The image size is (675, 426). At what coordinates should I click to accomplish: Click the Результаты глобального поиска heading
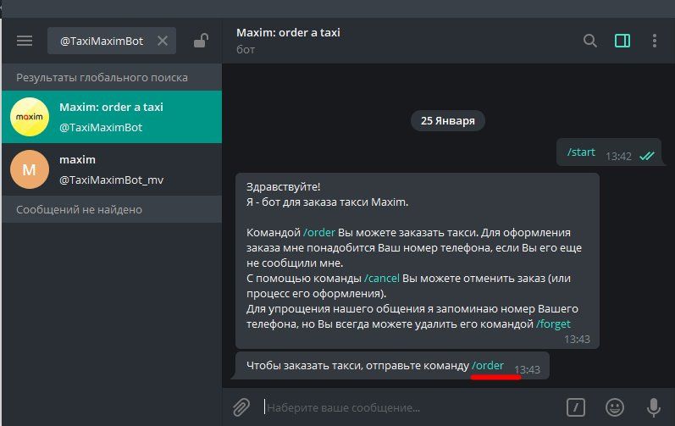tap(102, 77)
